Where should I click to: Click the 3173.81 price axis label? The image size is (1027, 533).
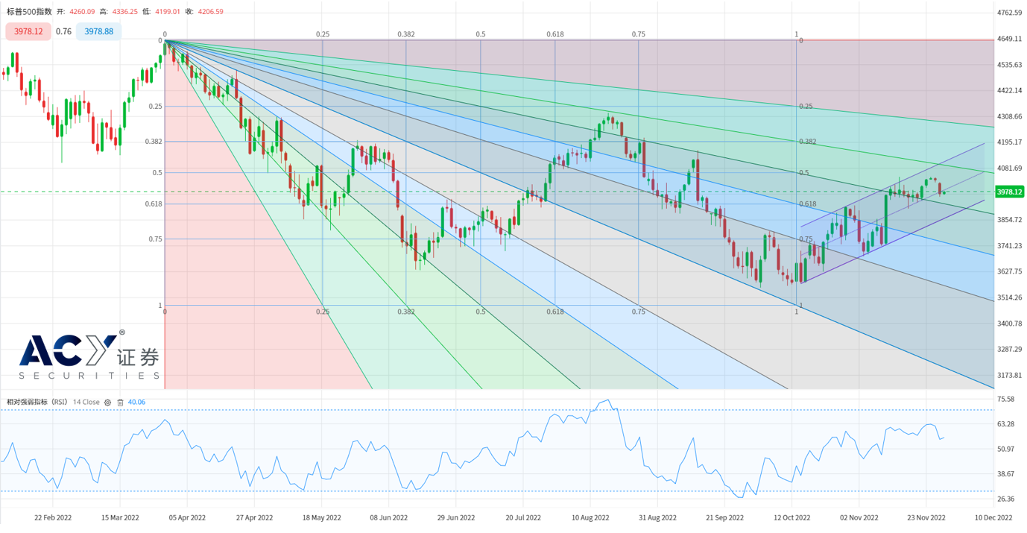(1010, 375)
